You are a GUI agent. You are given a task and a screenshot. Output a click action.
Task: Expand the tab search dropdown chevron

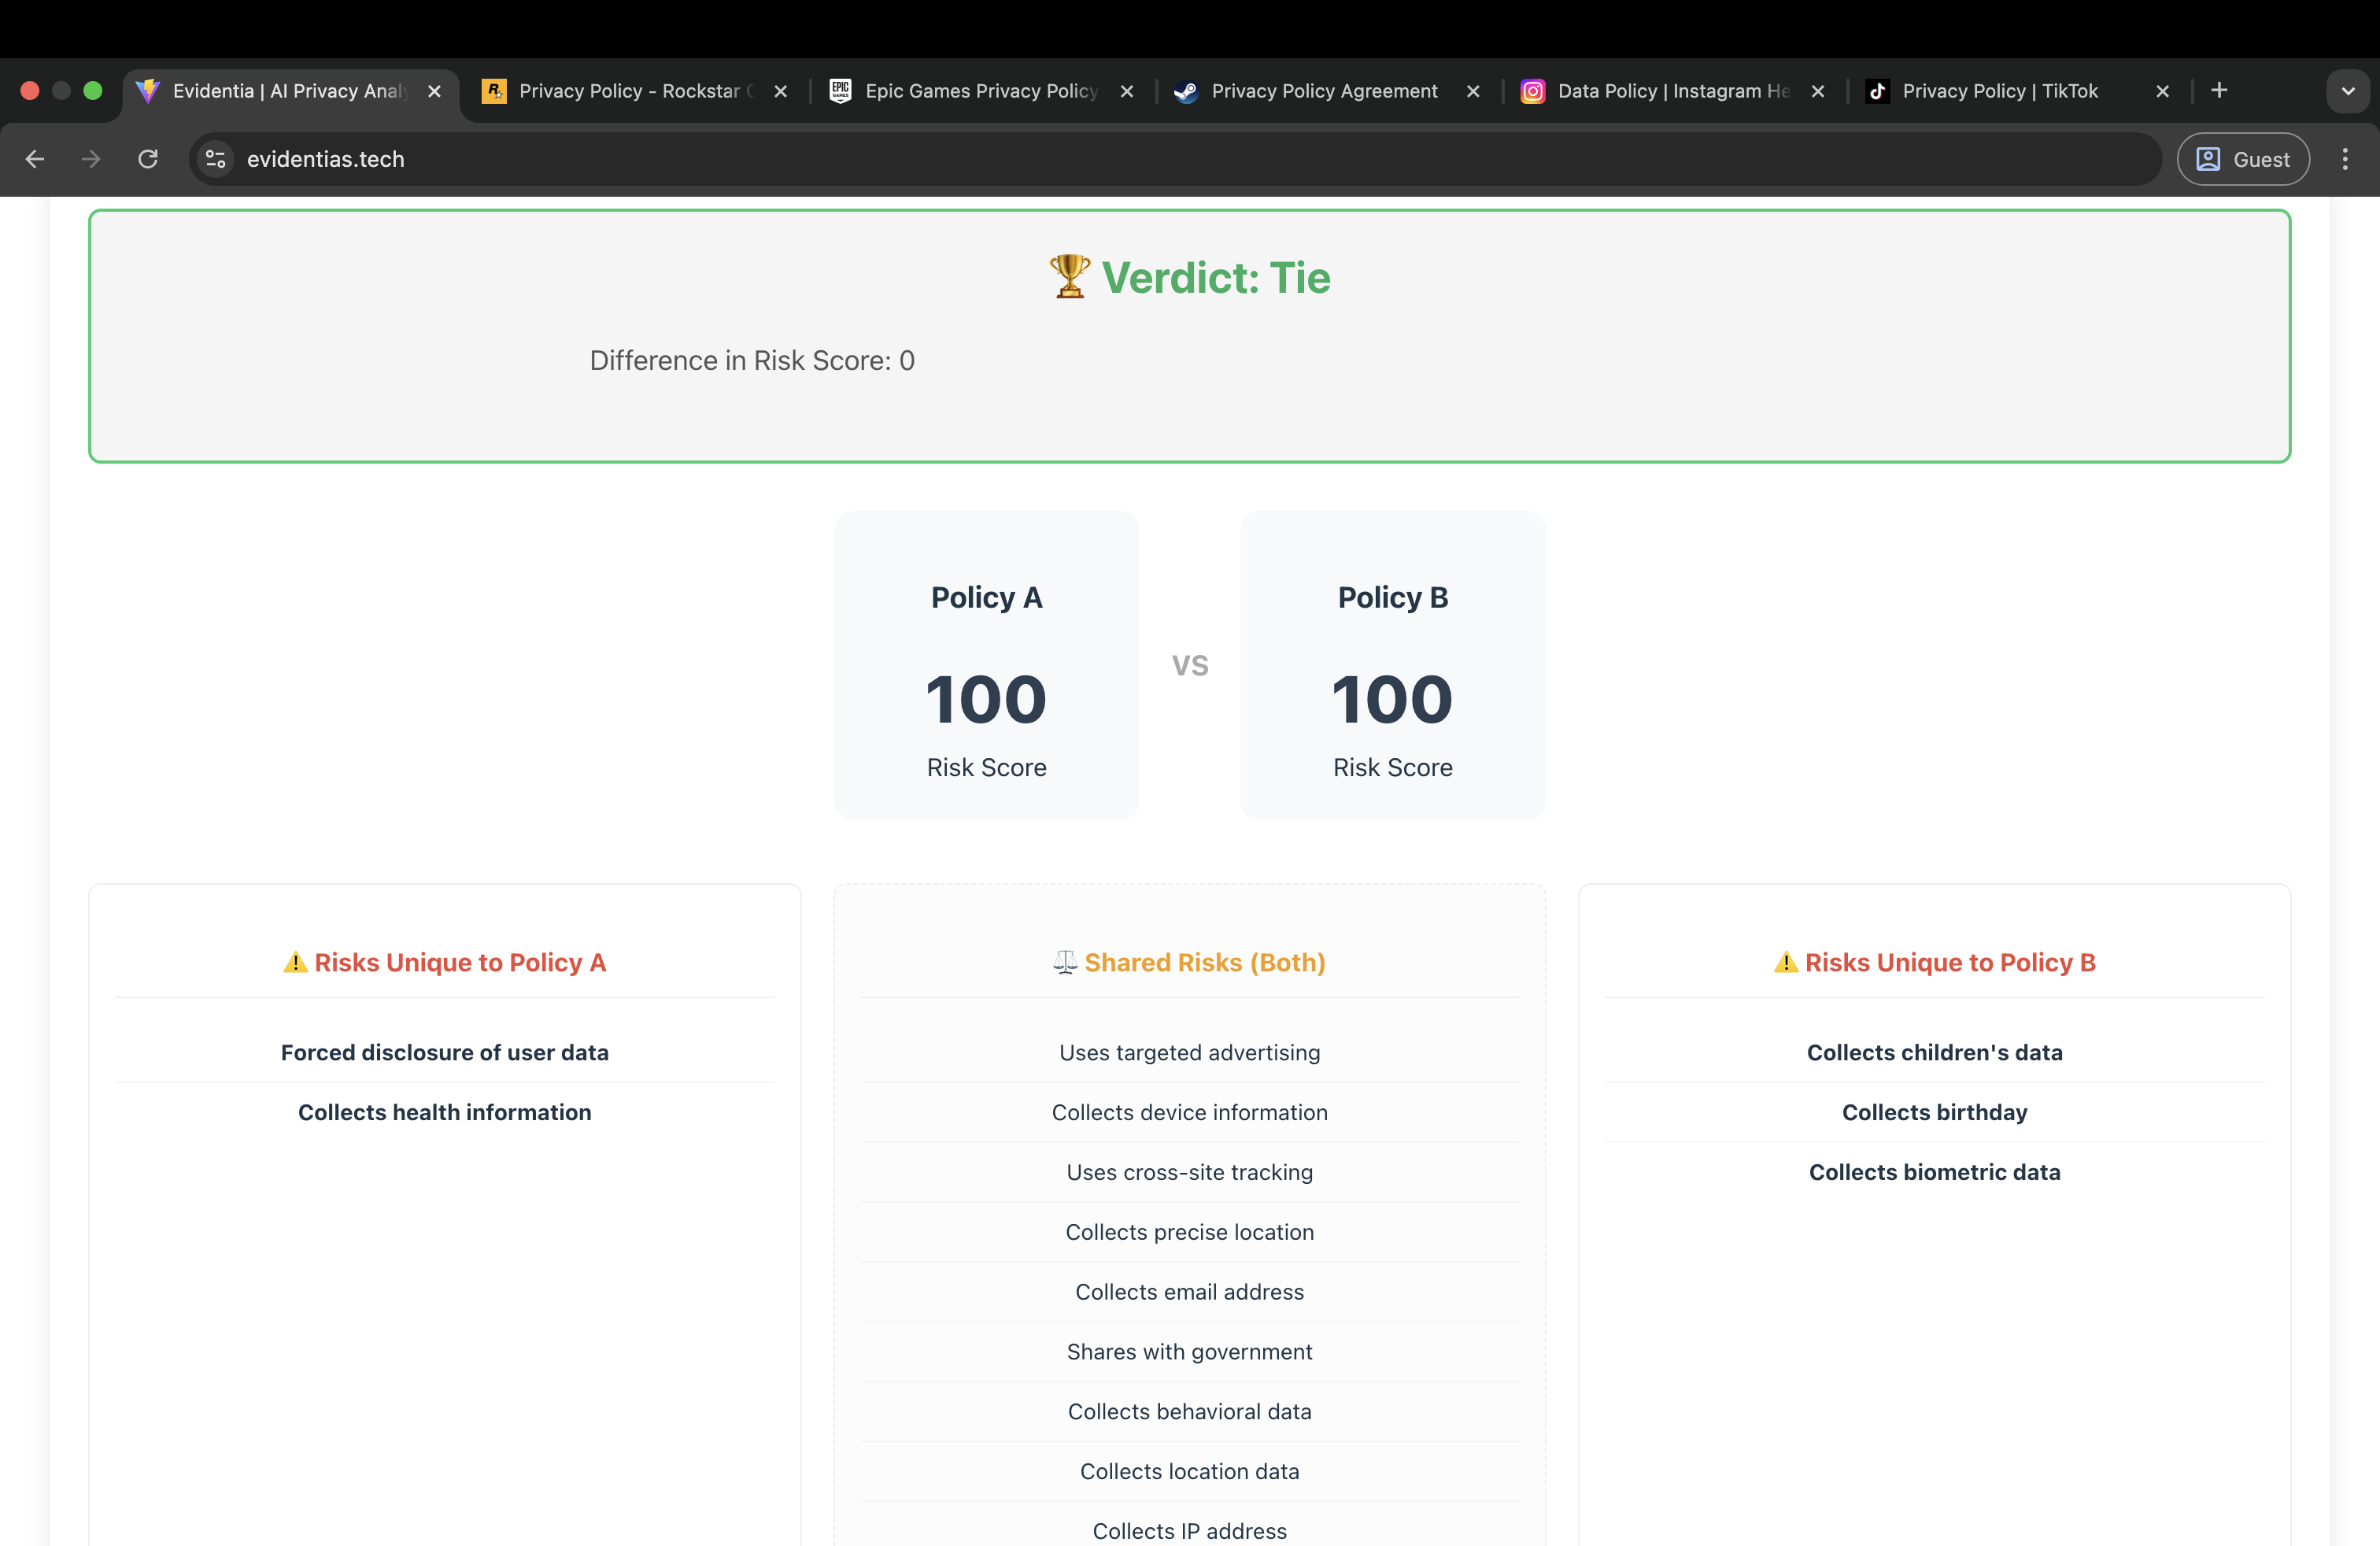point(2348,91)
